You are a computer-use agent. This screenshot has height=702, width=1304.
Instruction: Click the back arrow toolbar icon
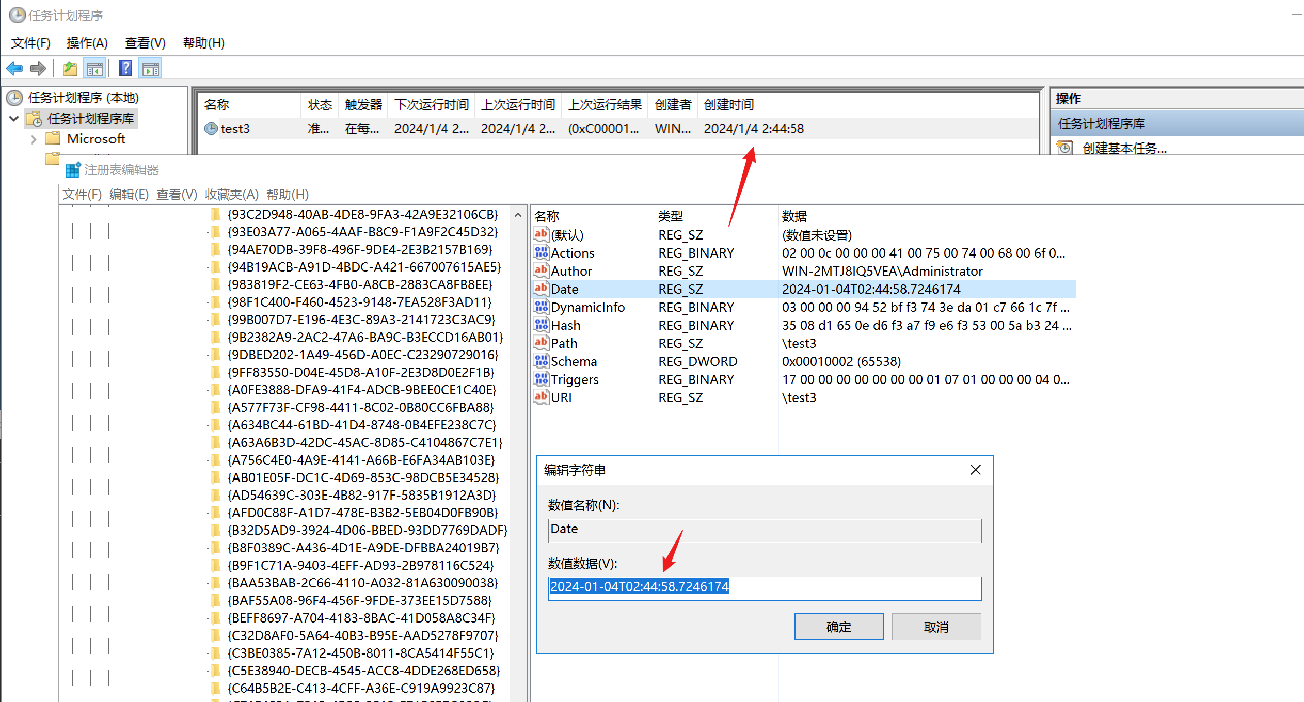pyautogui.click(x=14, y=69)
